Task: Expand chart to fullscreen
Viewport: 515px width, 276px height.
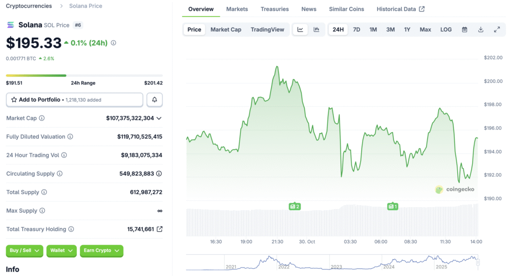Action: click(x=497, y=30)
